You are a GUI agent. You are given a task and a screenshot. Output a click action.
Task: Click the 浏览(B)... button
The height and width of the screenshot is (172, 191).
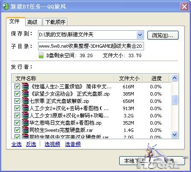(x=163, y=35)
